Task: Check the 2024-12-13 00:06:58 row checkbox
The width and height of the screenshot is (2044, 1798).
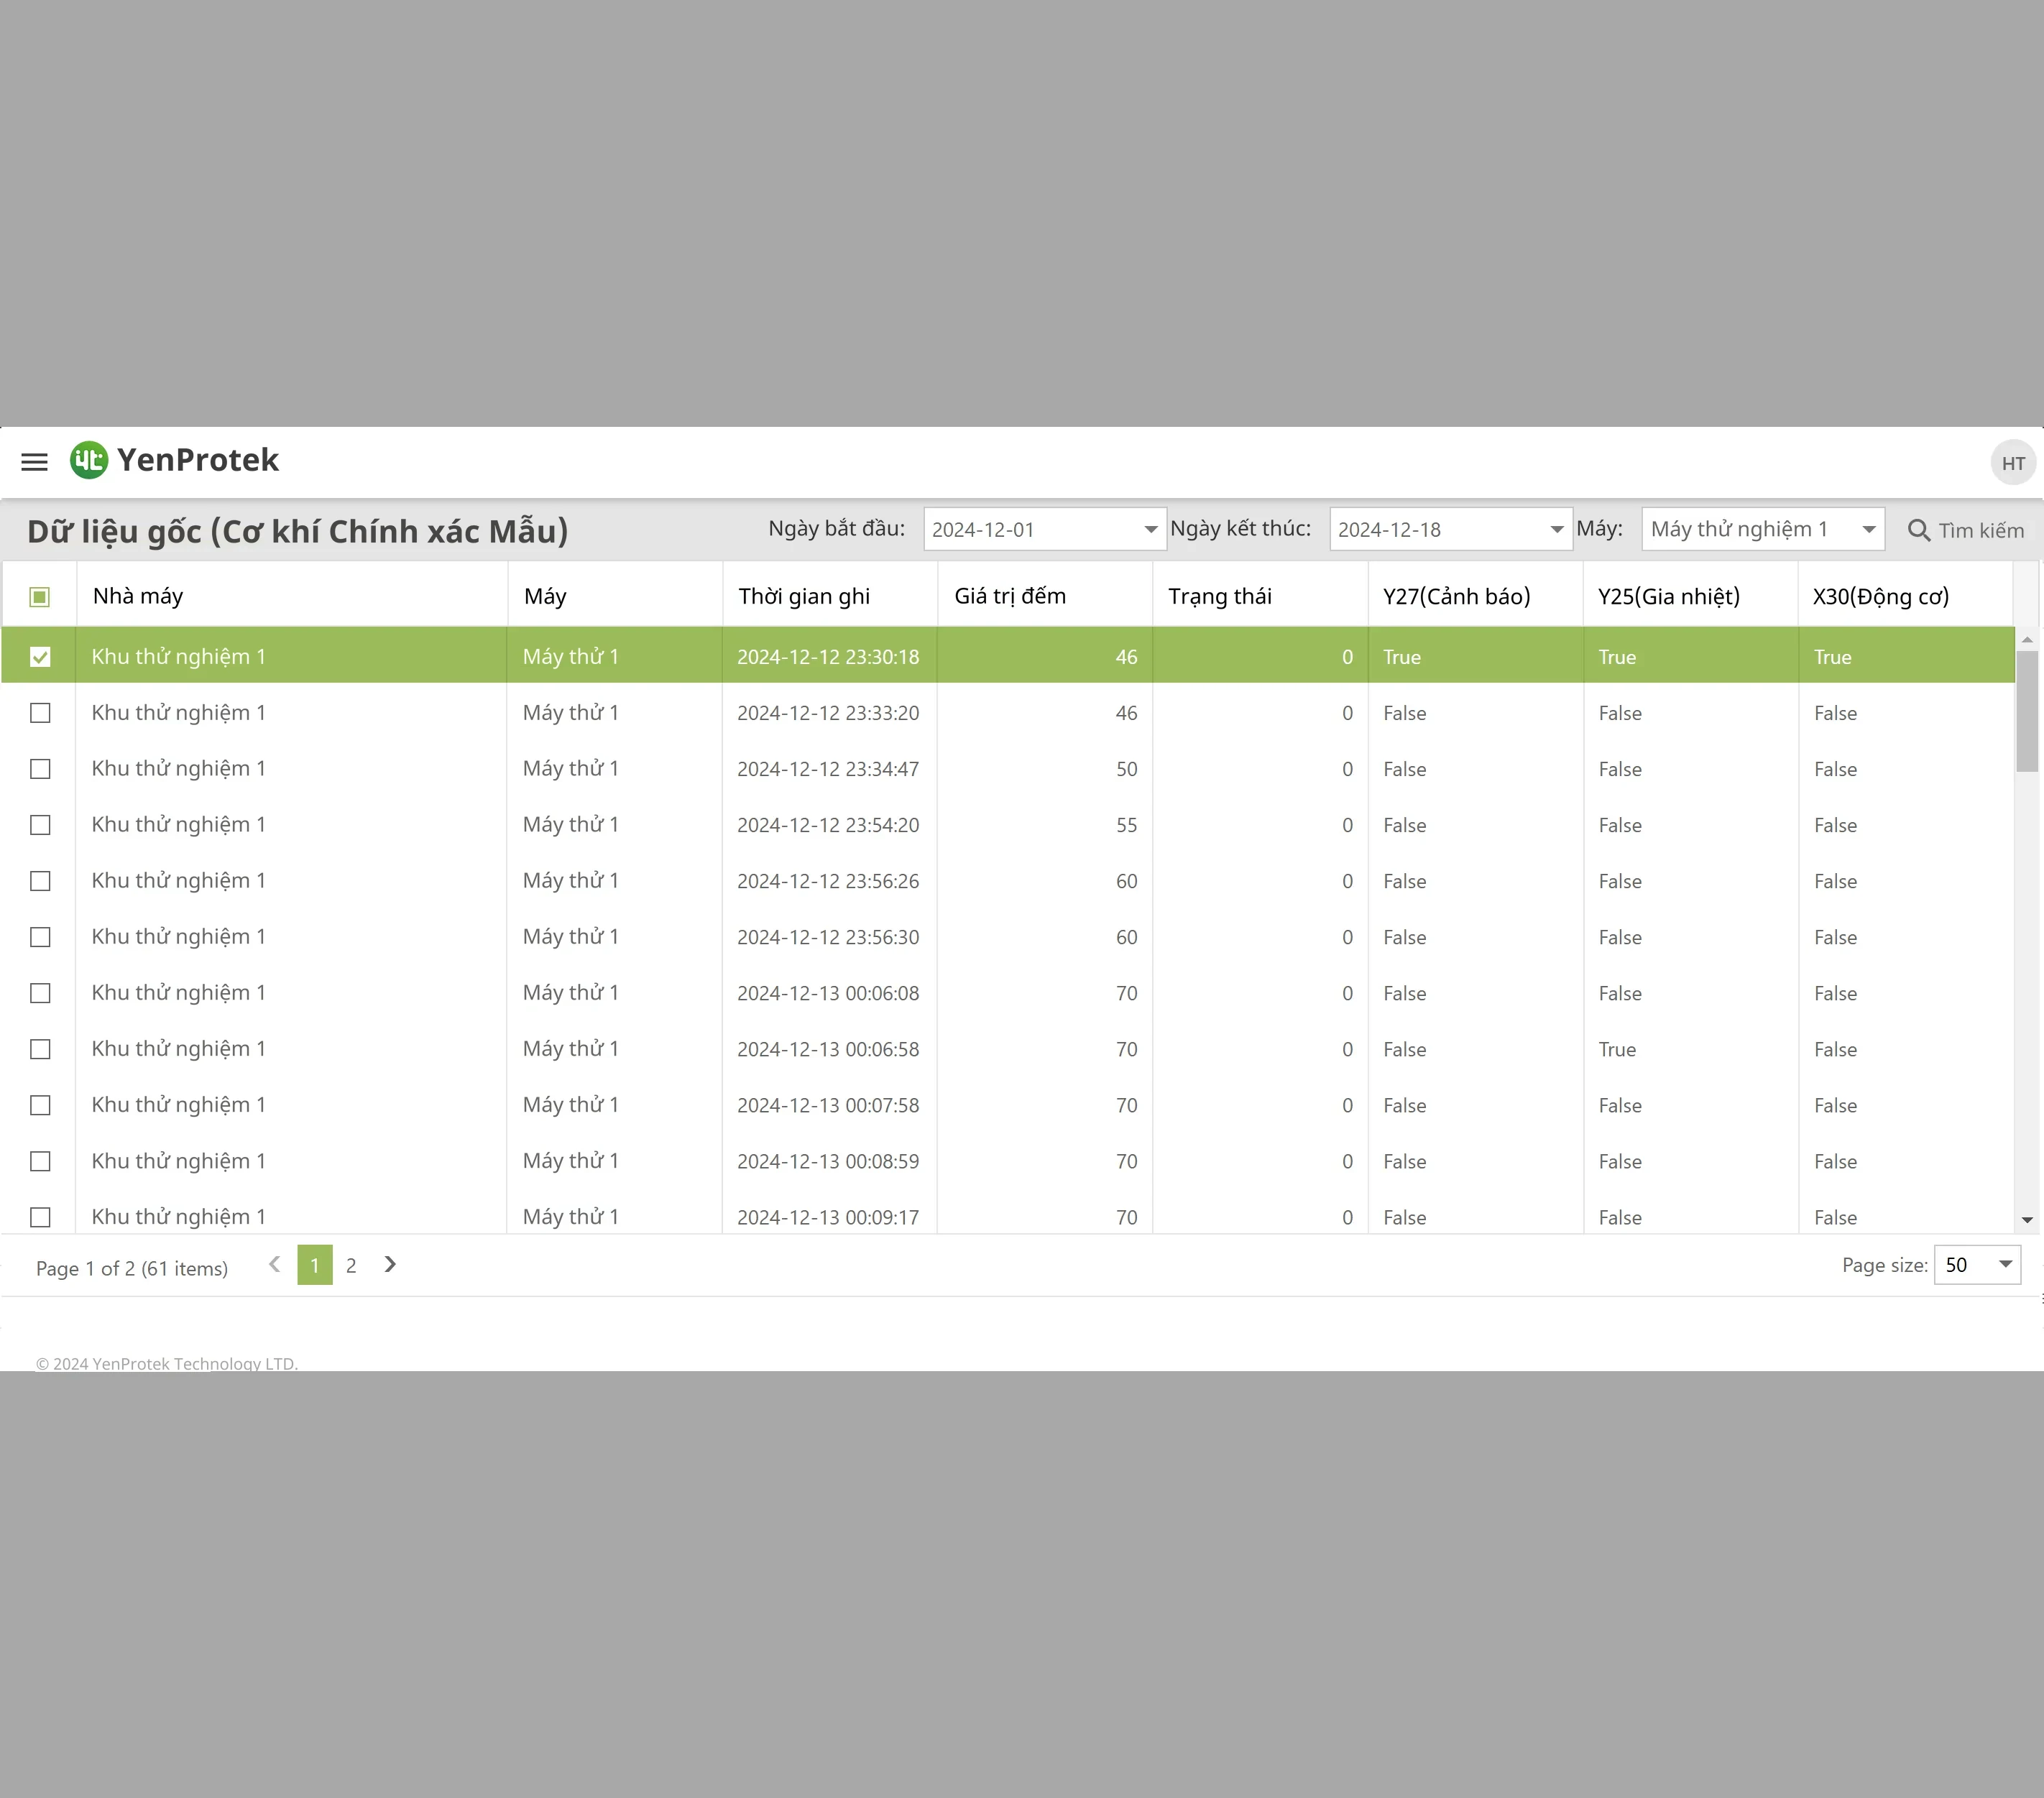Action: click(40, 1049)
